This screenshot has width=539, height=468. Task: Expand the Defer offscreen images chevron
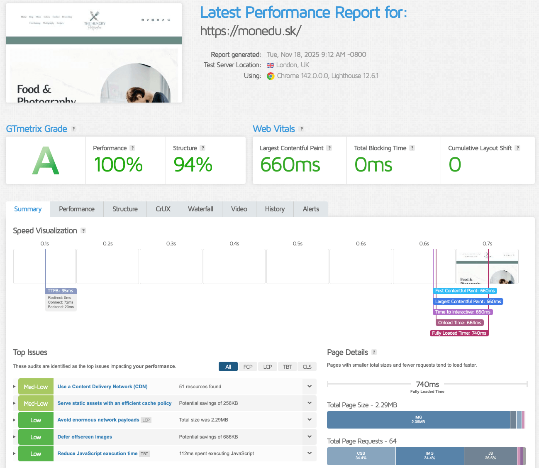[x=310, y=437]
